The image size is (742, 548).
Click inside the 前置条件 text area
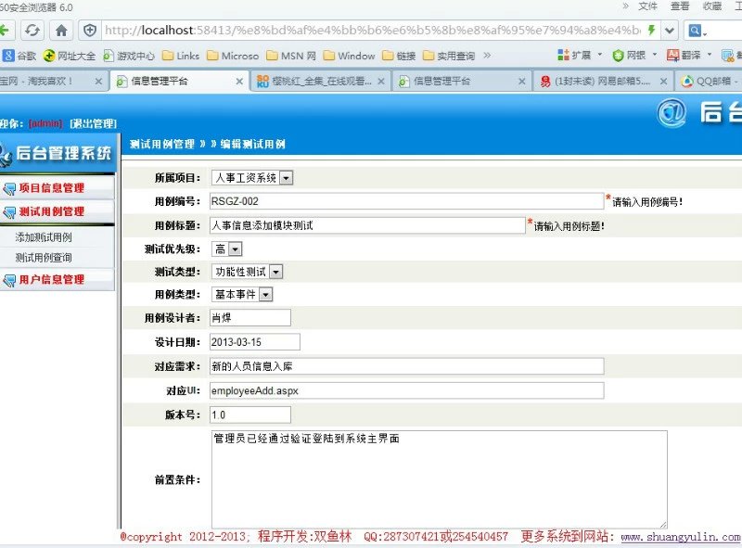click(x=439, y=479)
